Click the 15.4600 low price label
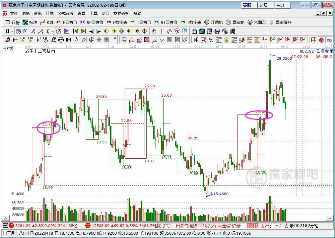The image size is (335, 238). [221, 194]
